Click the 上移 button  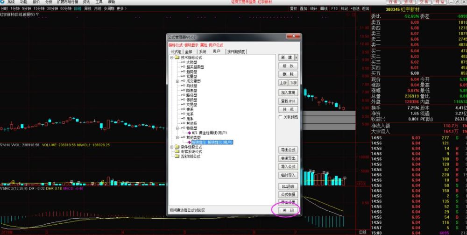(x=283, y=83)
